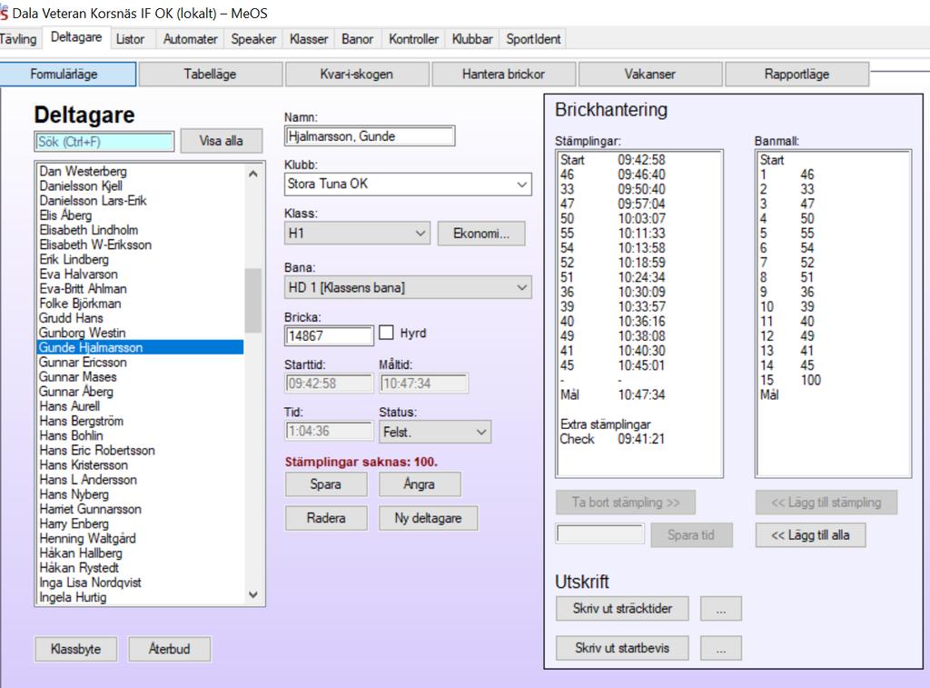This screenshot has width=930, height=688.
Task: Save participant with Spara button
Action: (326, 484)
